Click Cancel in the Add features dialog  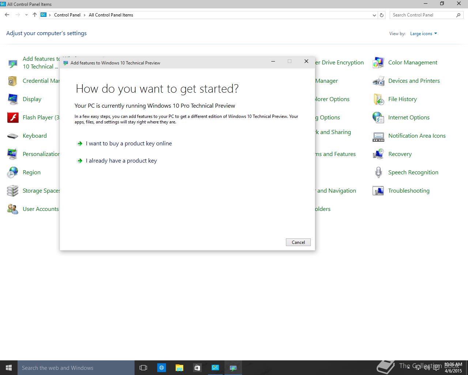pyautogui.click(x=298, y=242)
